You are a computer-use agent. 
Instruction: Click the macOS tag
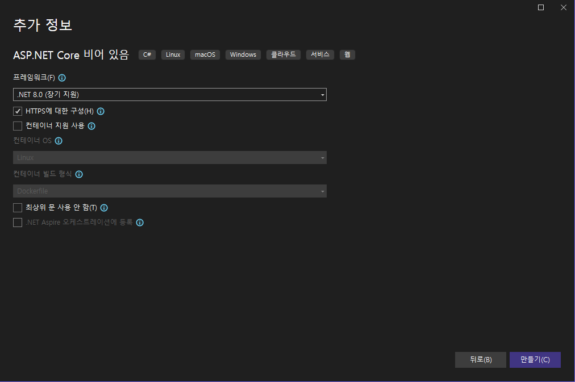(x=205, y=54)
